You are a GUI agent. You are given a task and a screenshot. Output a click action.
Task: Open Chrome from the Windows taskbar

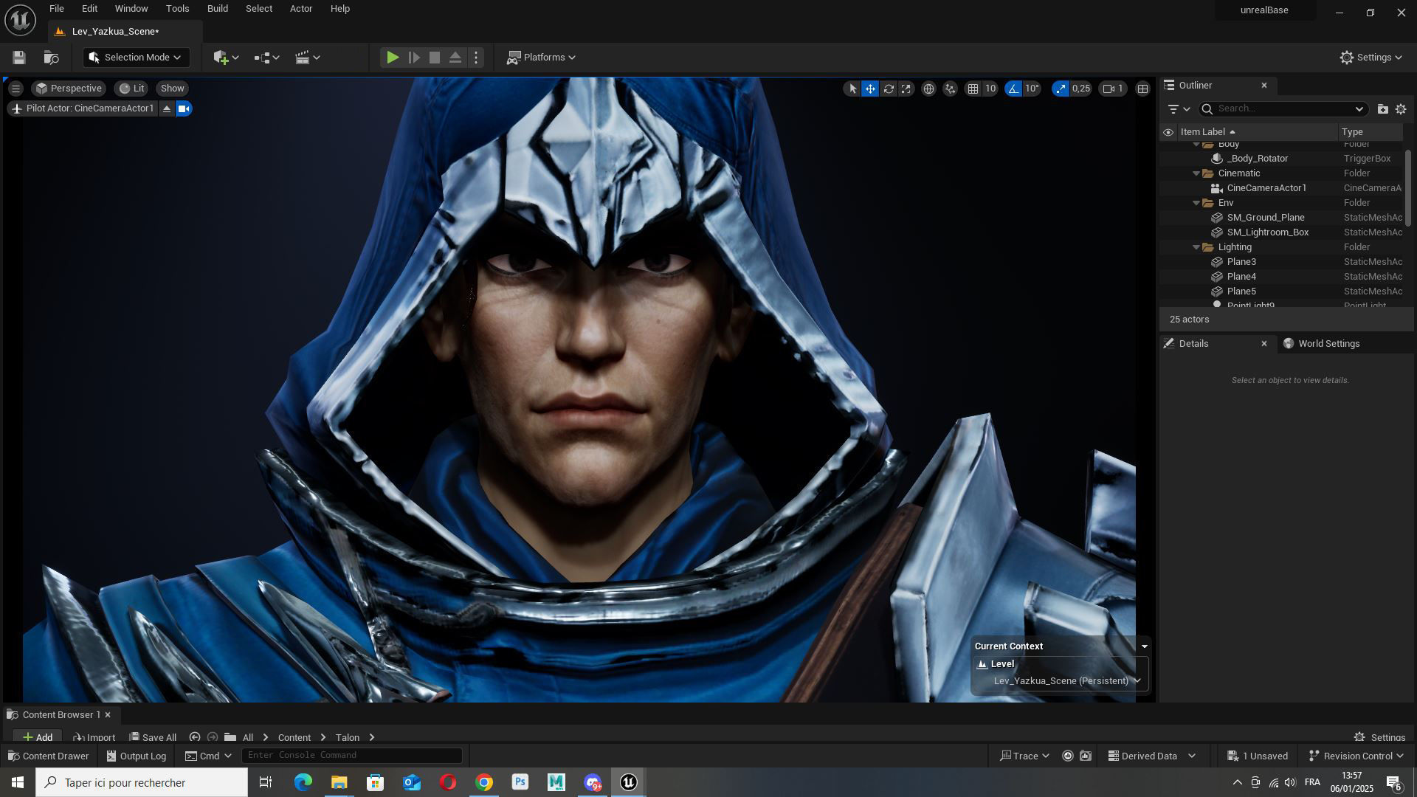point(484,783)
